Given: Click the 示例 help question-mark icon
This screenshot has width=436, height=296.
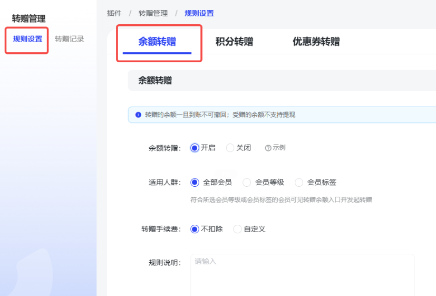Looking at the screenshot, I should 268,148.
